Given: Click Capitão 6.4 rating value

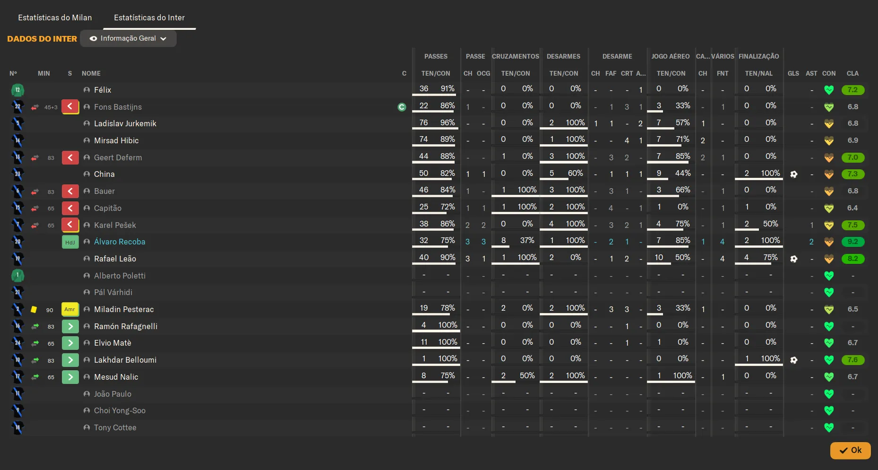Looking at the screenshot, I should click(x=852, y=208).
